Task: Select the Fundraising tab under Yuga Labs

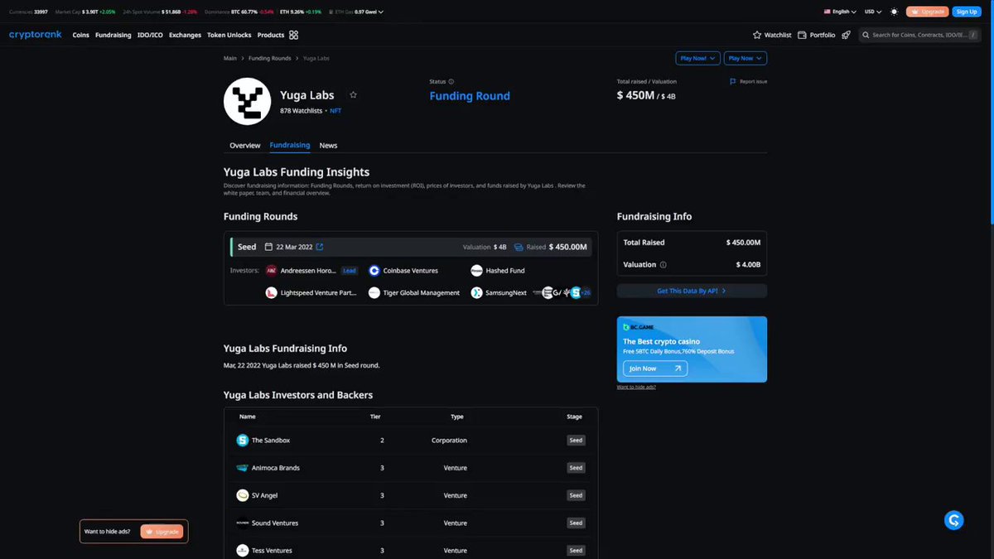Action: pyautogui.click(x=290, y=146)
